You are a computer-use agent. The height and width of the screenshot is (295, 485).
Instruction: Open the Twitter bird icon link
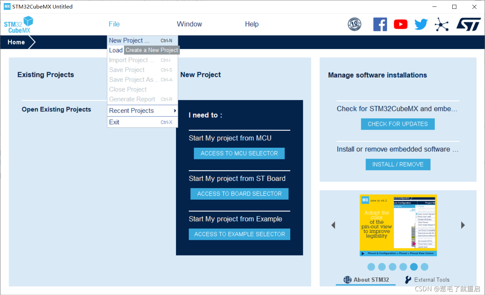coord(421,24)
